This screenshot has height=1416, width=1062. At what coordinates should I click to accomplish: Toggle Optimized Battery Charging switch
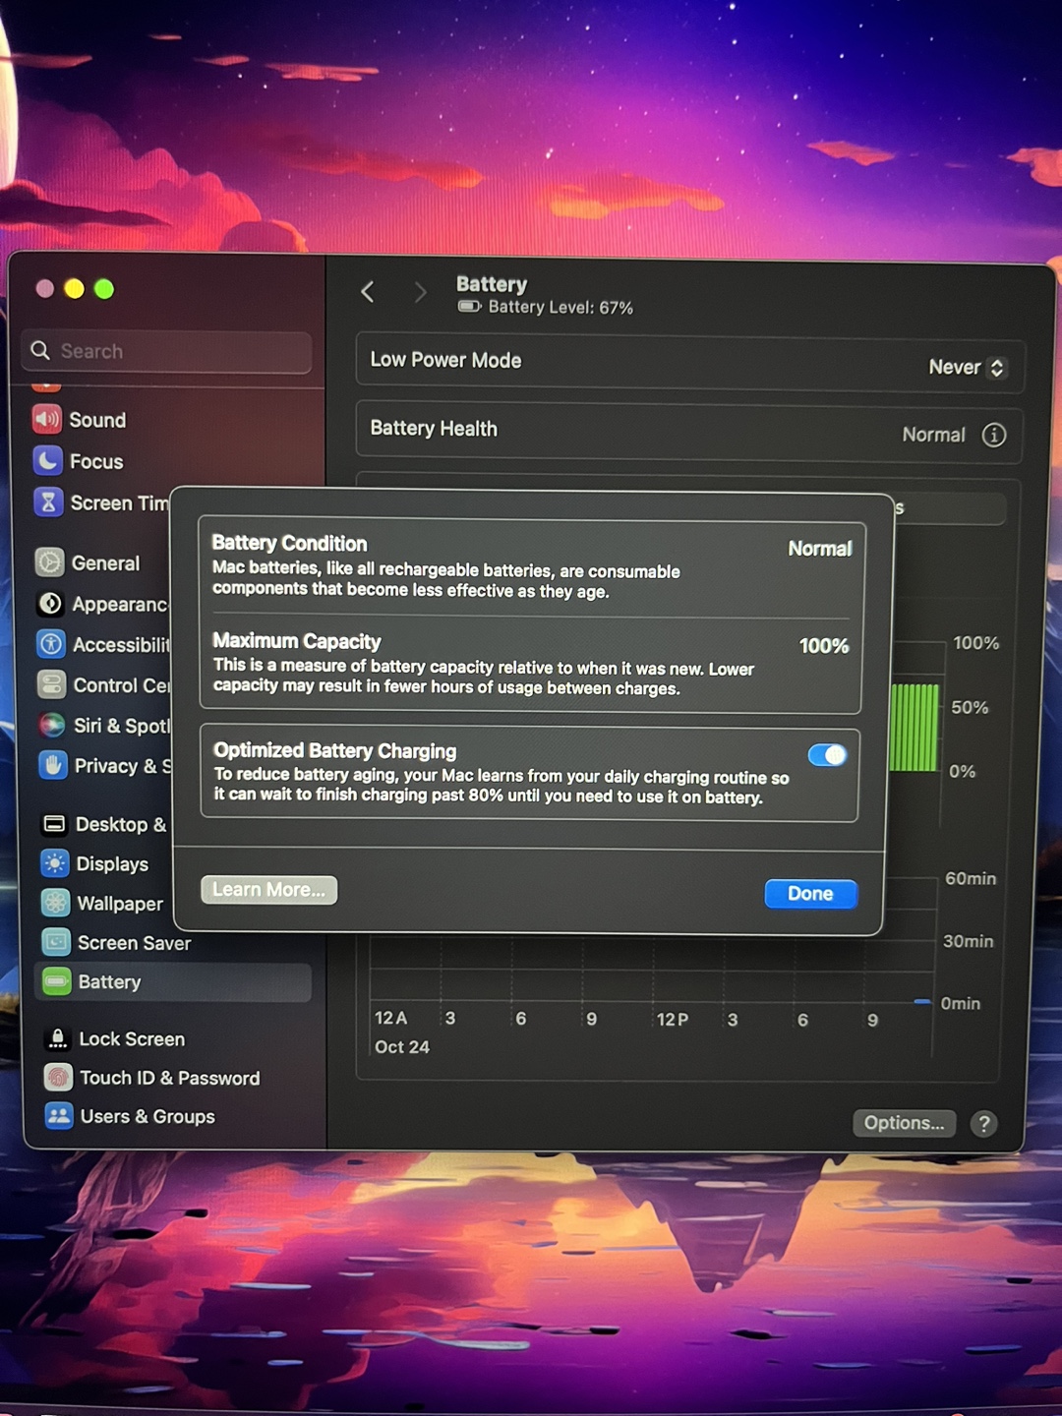click(x=827, y=754)
